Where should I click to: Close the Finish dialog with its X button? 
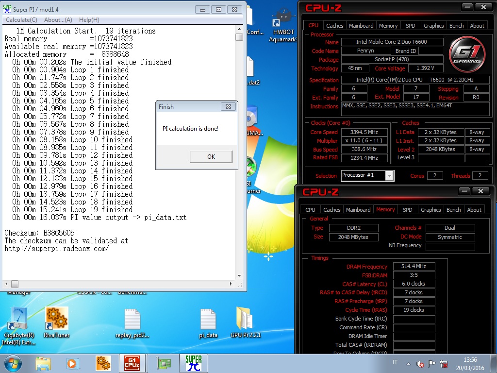point(228,107)
